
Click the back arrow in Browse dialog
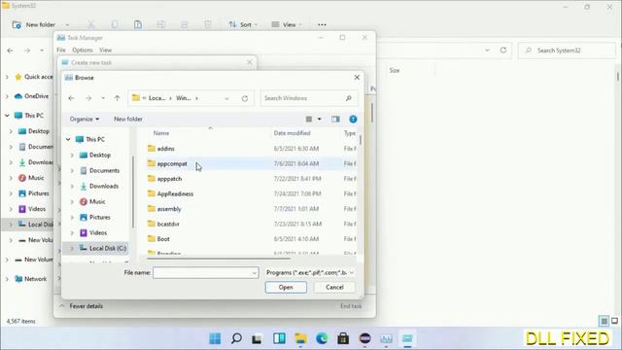pyautogui.click(x=71, y=98)
